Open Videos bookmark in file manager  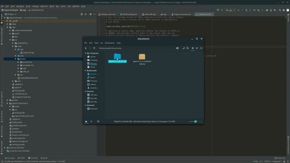tap(92, 85)
